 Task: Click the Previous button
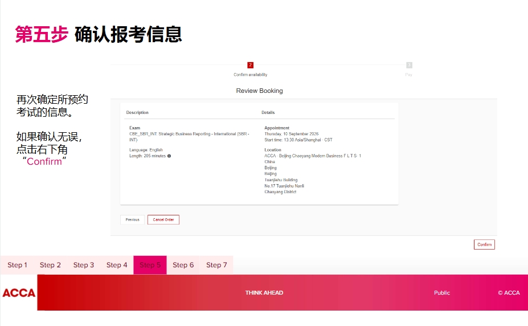point(132,219)
